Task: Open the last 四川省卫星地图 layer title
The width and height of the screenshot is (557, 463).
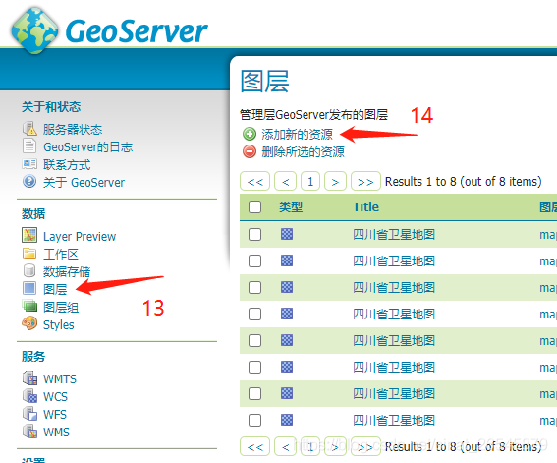Action: (x=394, y=421)
